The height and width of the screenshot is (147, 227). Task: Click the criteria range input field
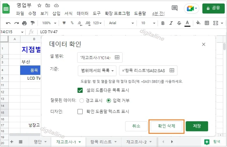(148, 71)
